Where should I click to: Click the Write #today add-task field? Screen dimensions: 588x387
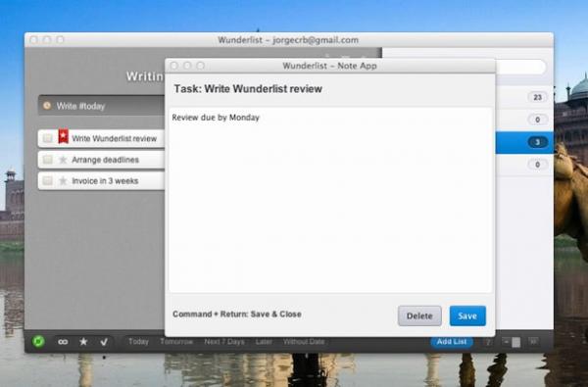pos(102,106)
